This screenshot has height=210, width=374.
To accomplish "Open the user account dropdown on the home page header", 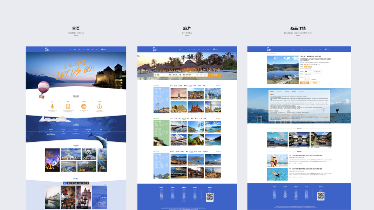I will (104, 49).
